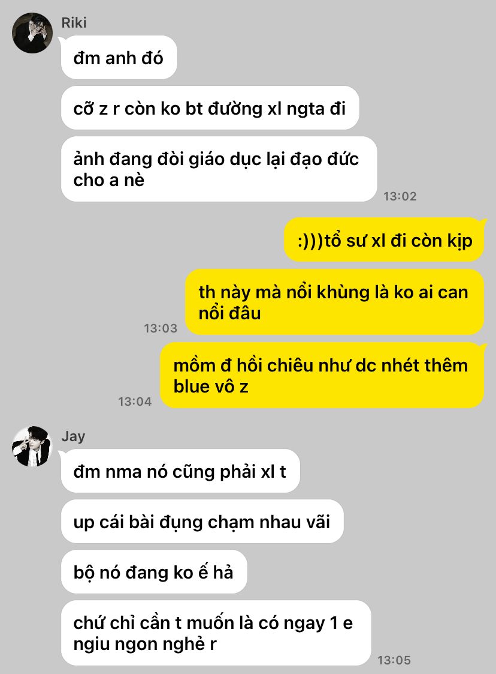Tap the word "blue" in yellow message

[x=192, y=386]
